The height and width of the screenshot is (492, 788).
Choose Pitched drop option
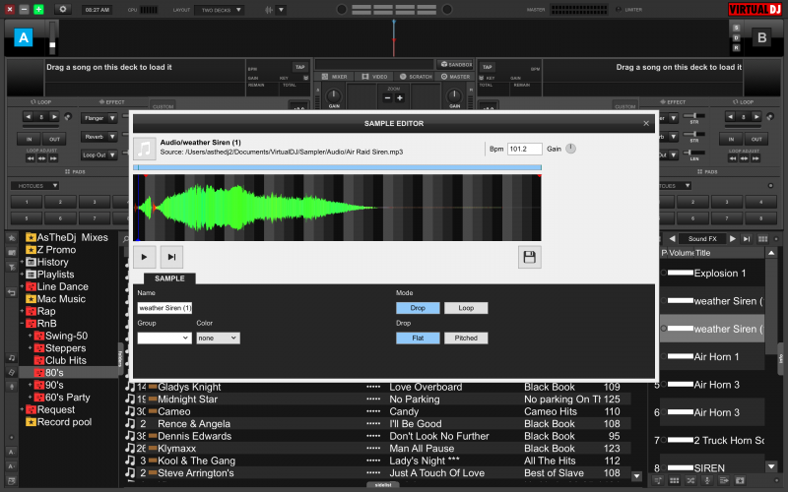pos(466,338)
